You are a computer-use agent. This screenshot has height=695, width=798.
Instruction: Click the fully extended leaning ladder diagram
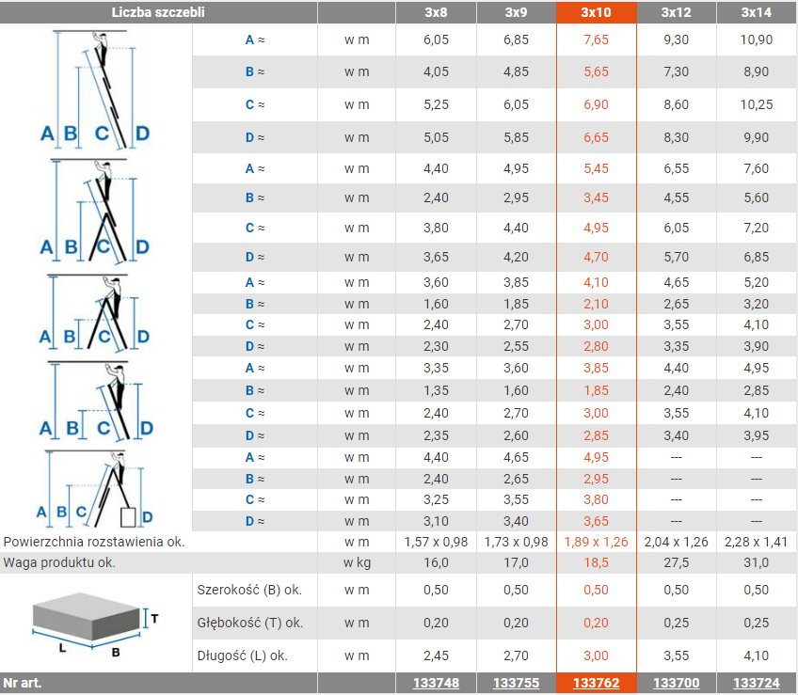click(x=96, y=89)
